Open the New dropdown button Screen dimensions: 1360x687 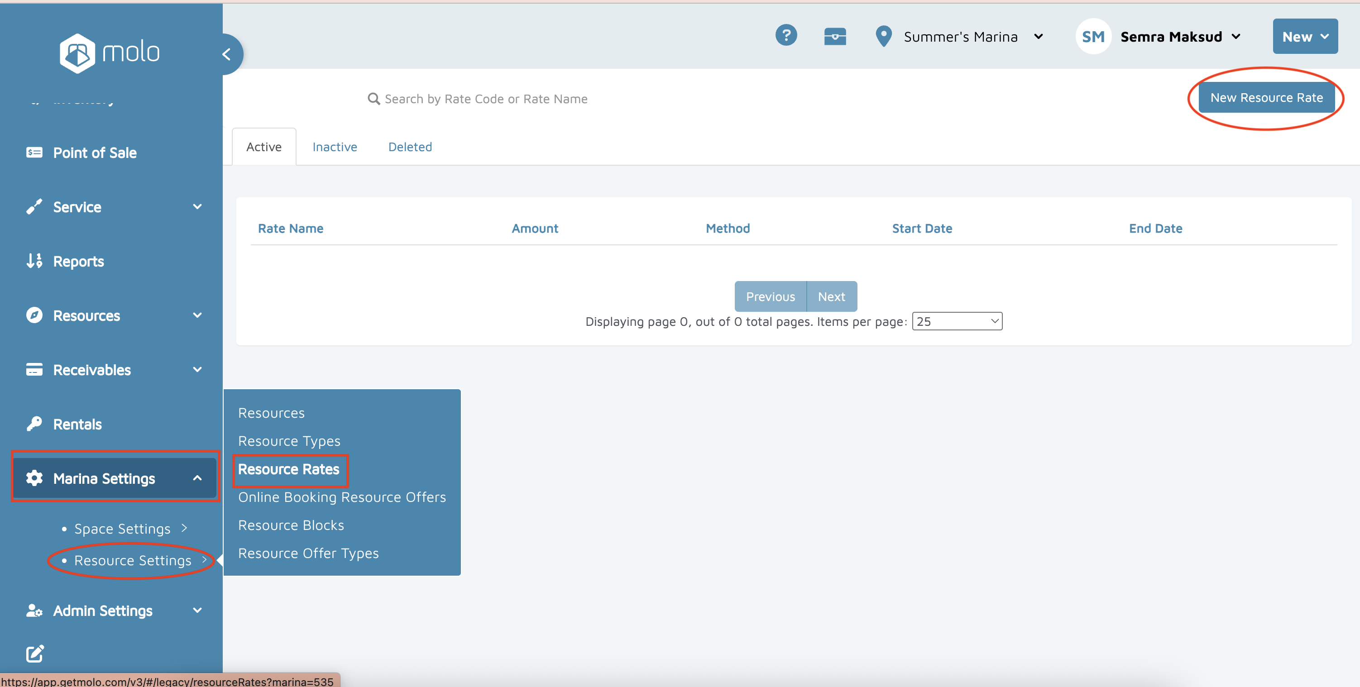pyautogui.click(x=1305, y=36)
